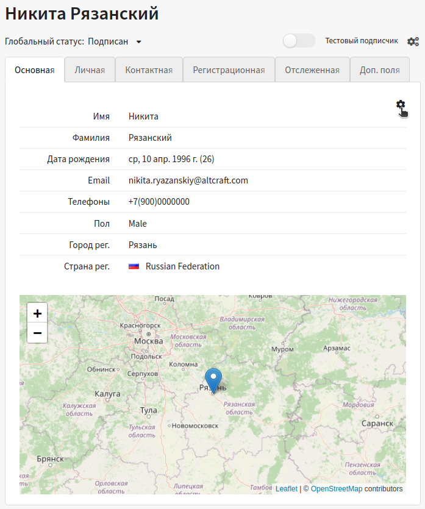Viewport: 425px width, 509px height.
Task: Click the Город рег. value Рязань
Action: point(143,245)
